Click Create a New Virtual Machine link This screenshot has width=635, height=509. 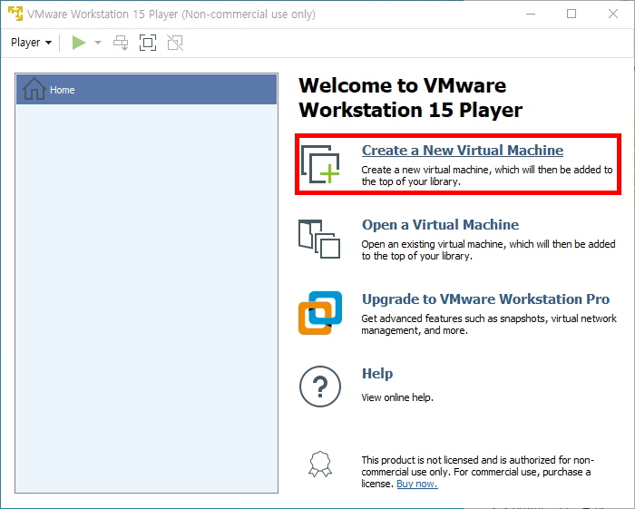coord(463,151)
